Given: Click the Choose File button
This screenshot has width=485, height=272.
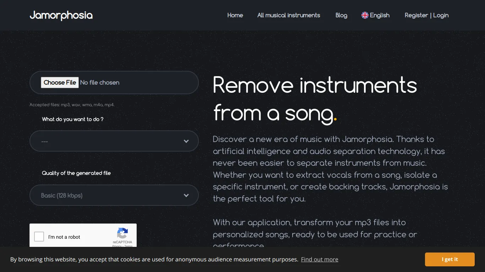Looking at the screenshot, I should click(x=60, y=83).
